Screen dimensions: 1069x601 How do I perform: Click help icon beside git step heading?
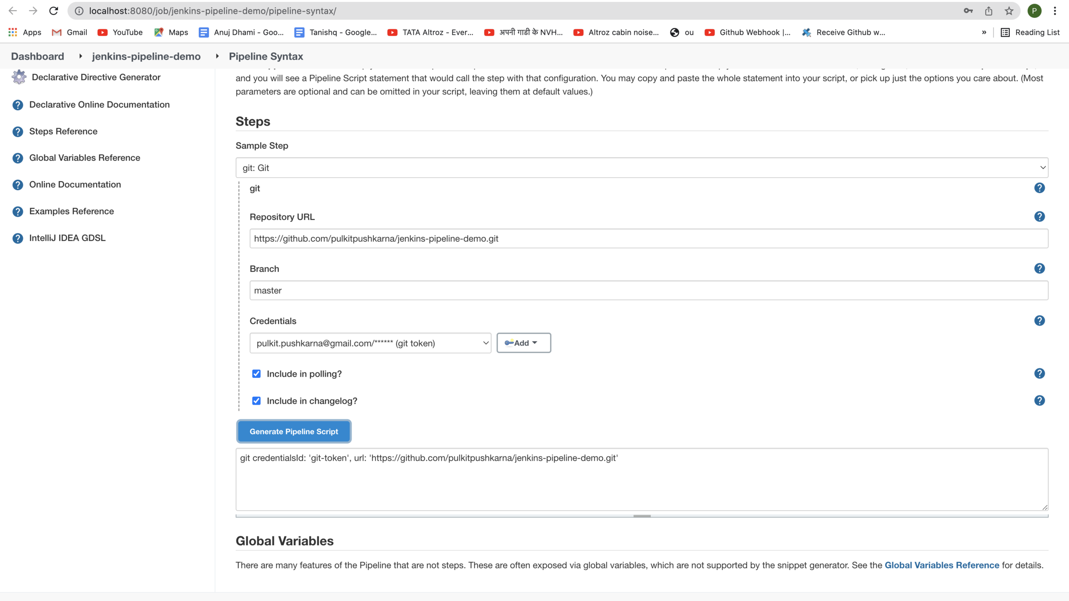pyautogui.click(x=1039, y=188)
